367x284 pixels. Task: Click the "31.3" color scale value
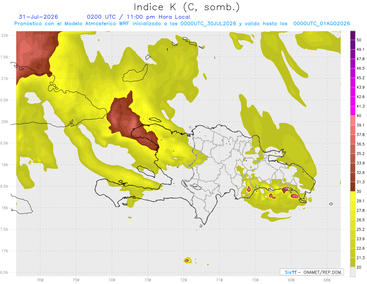[361, 182]
